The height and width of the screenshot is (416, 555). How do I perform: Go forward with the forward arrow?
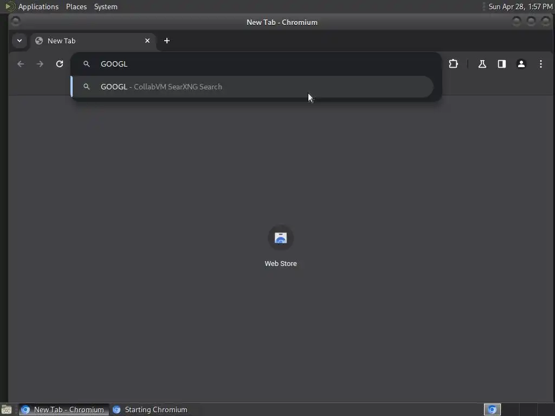(40, 64)
